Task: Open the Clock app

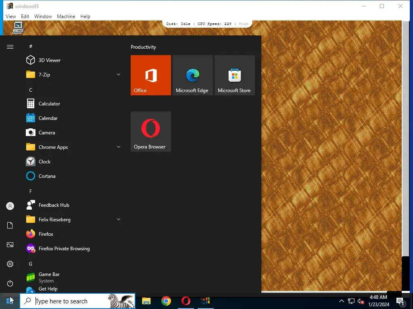Action: 74,162
